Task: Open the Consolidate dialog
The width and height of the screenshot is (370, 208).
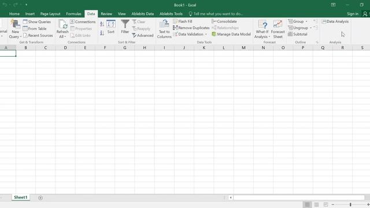Action: coord(224,21)
